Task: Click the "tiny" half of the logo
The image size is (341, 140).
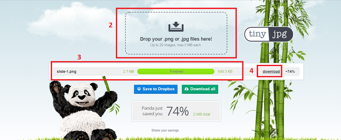Action: [x=256, y=34]
